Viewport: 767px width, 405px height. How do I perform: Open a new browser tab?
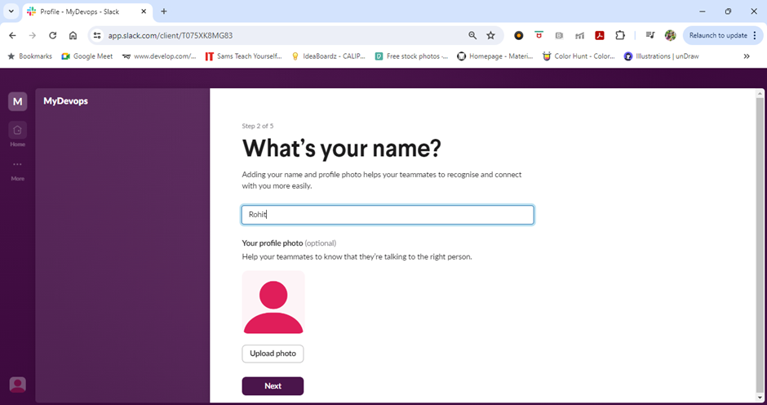pos(164,11)
